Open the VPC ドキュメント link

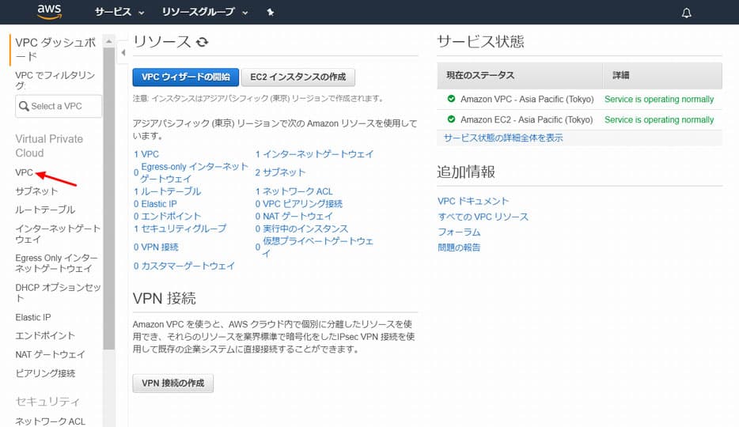(473, 201)
